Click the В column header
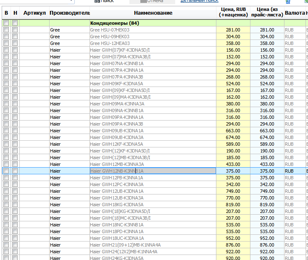The width and height of the screenshot is (308, 260). pos(6,13)
